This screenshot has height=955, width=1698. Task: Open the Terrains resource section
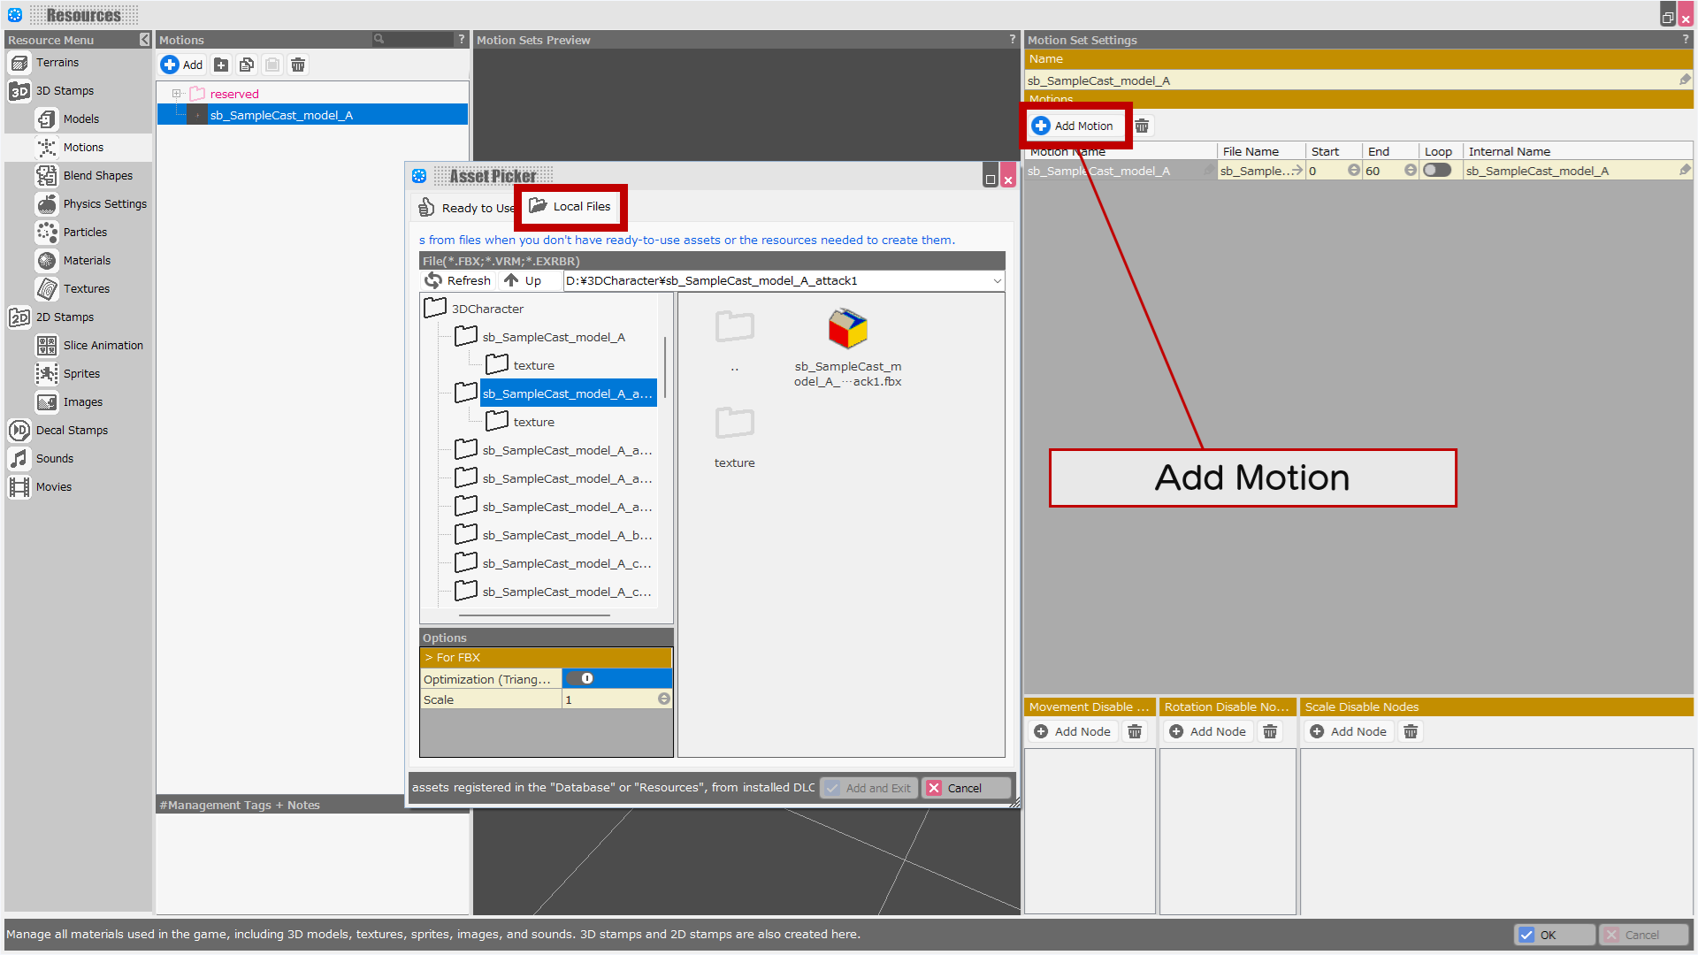[x=57, y=63]
